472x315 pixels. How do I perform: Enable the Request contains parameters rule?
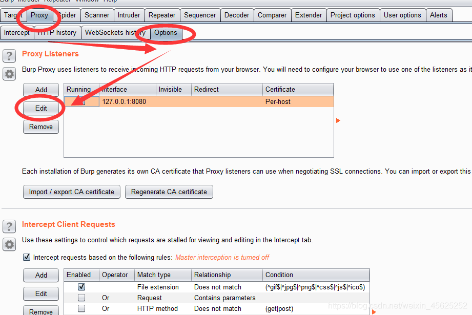[x=81, y=298]
